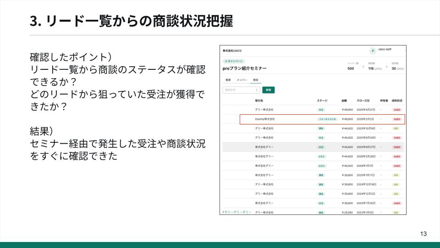This screenshot has width=440, height=248.
Task: Click the stage badge in the grey highlighted row
Action: (x=321, y=147)
